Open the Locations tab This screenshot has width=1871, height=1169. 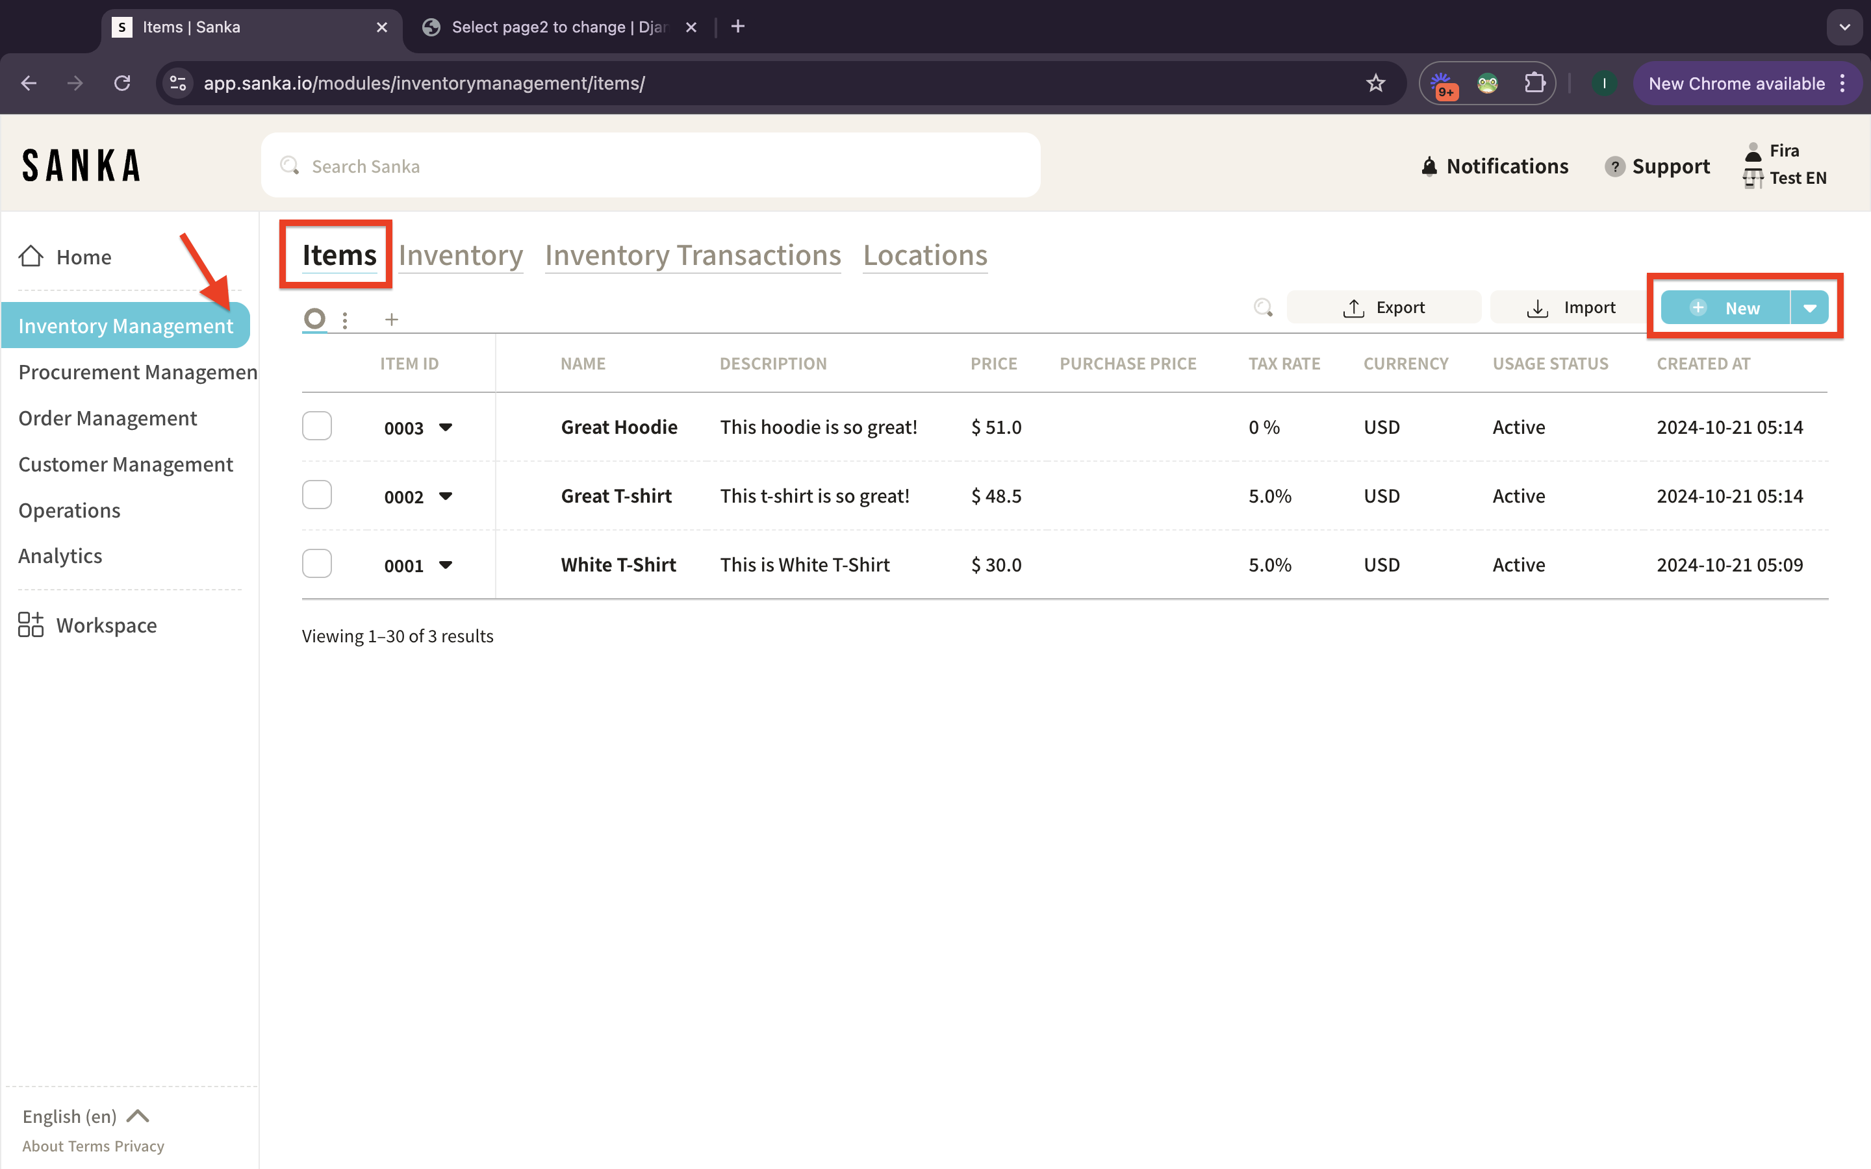(924, 255)
